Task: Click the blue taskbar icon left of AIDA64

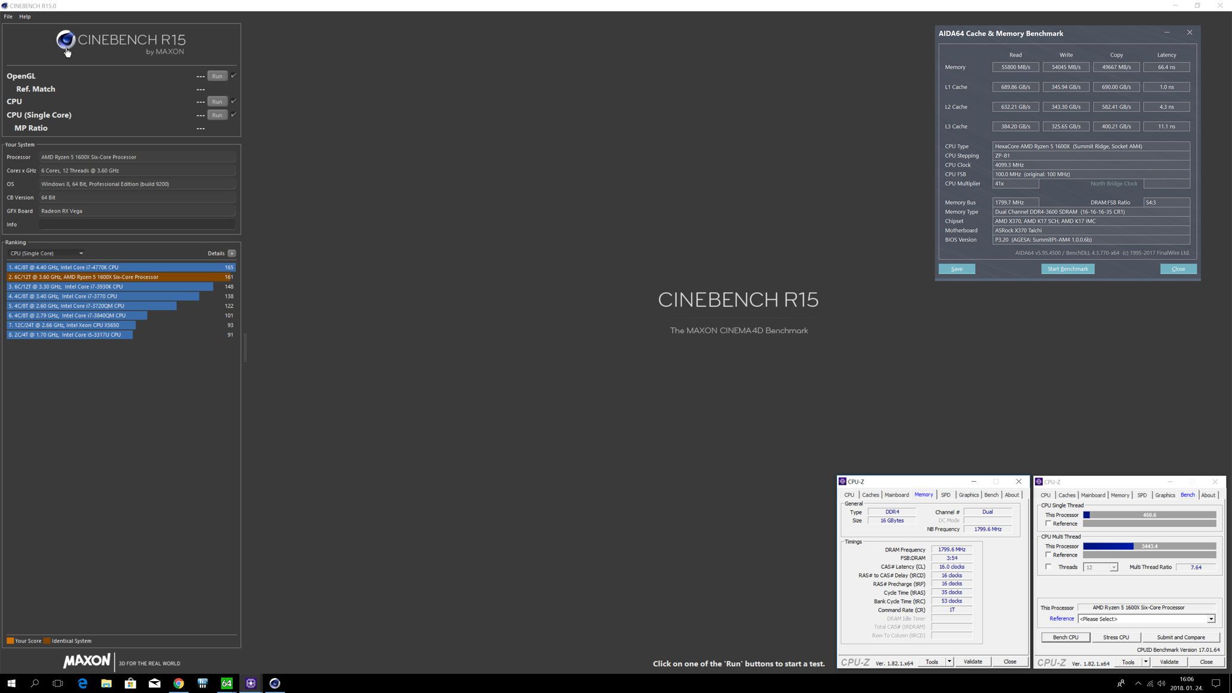Action: coord(202,683)
